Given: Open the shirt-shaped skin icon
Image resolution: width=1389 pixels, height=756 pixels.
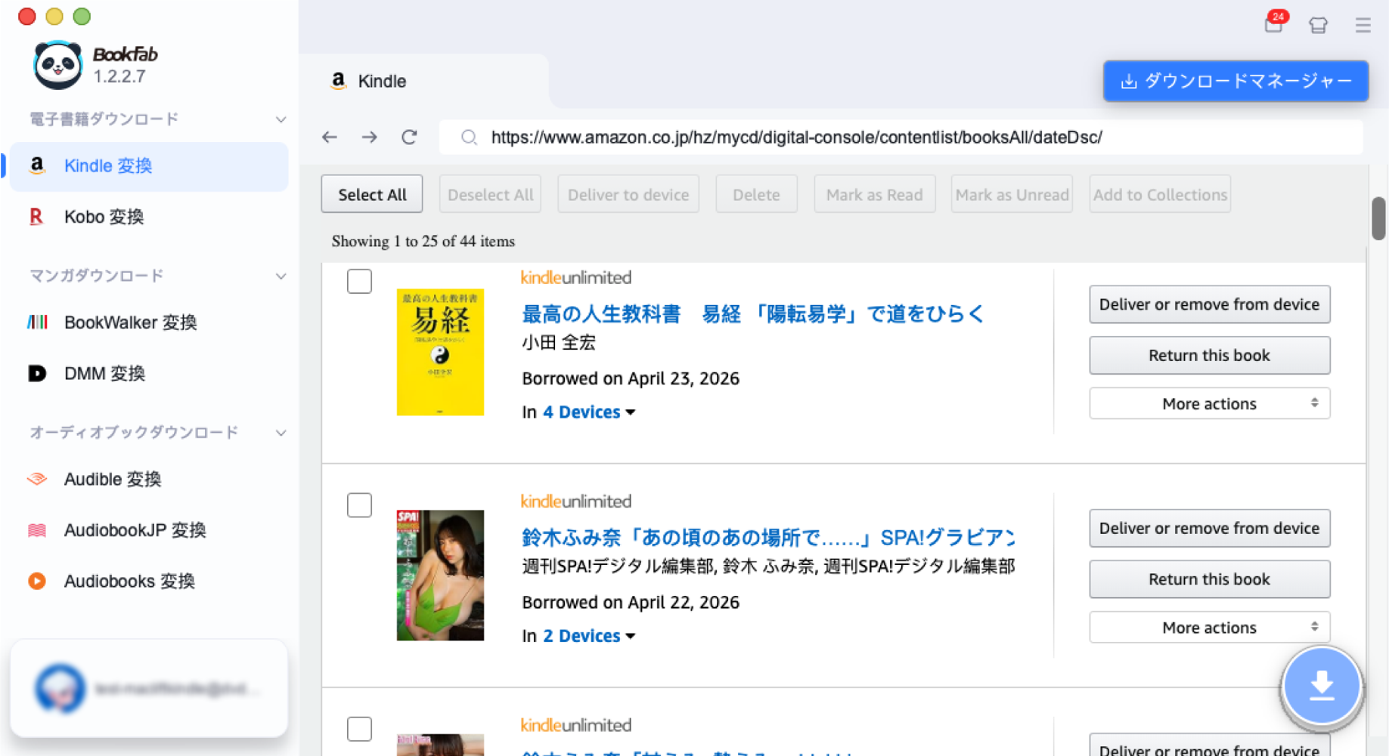Looking at the screenshot, I should 1318,25.
